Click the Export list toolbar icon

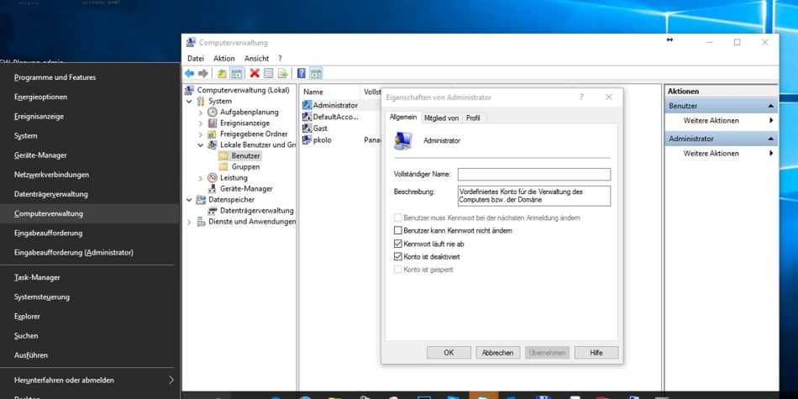283,74
